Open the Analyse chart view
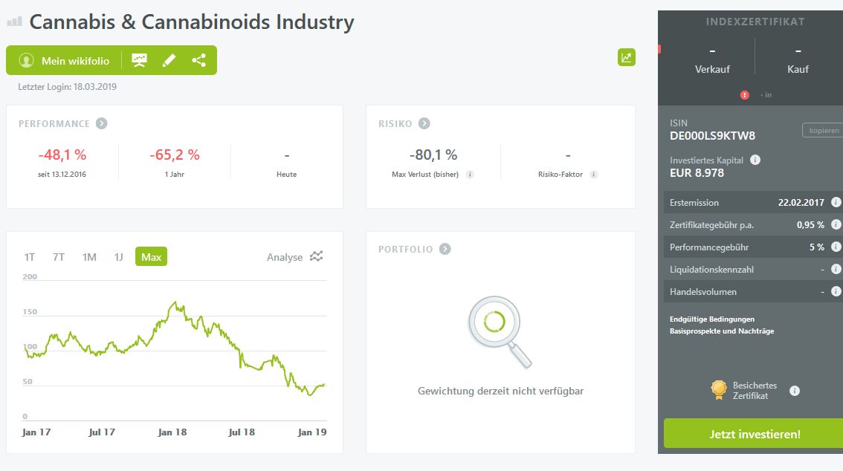843x471 pixels. tap(295, 257)
